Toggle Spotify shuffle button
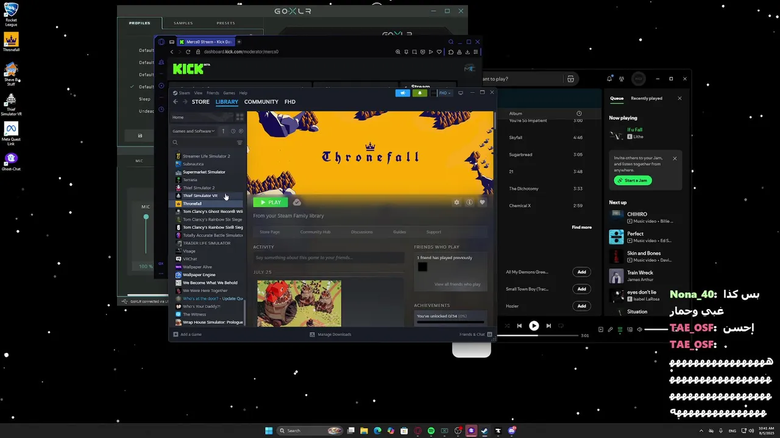780x438 pixels. [x=506, y=325]
